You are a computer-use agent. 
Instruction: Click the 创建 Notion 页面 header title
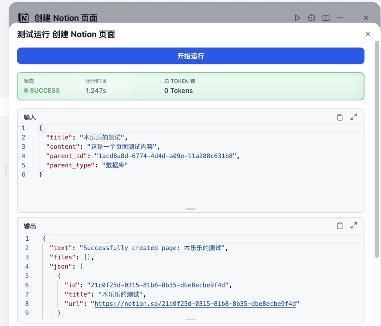(x=66, y=18)
